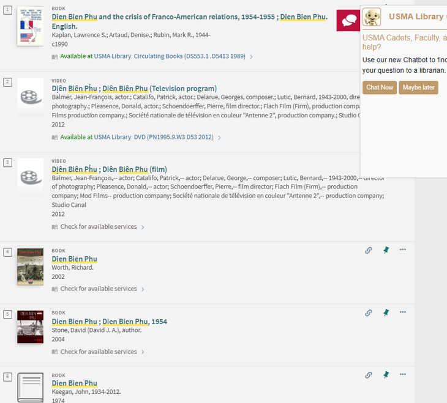Select checkbox for result 3
Viewport: 447px width, 403px height.
tap(7, 162)
